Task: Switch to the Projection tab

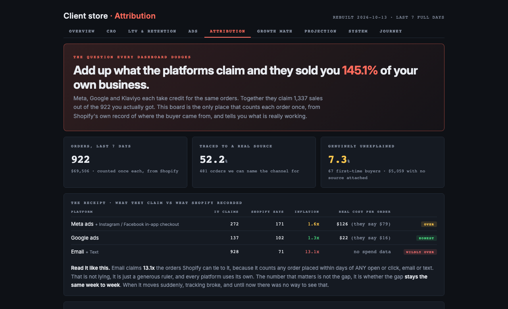Action: [320, 31]
